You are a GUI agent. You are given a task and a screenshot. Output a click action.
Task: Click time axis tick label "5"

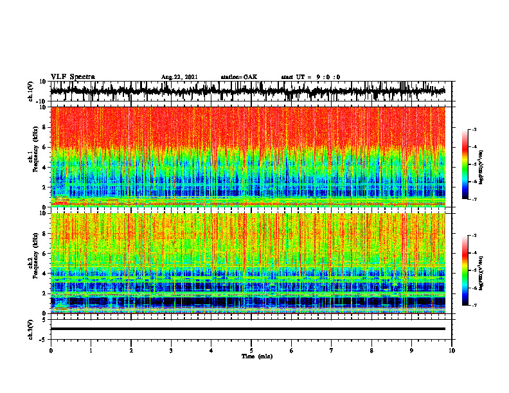251,351
